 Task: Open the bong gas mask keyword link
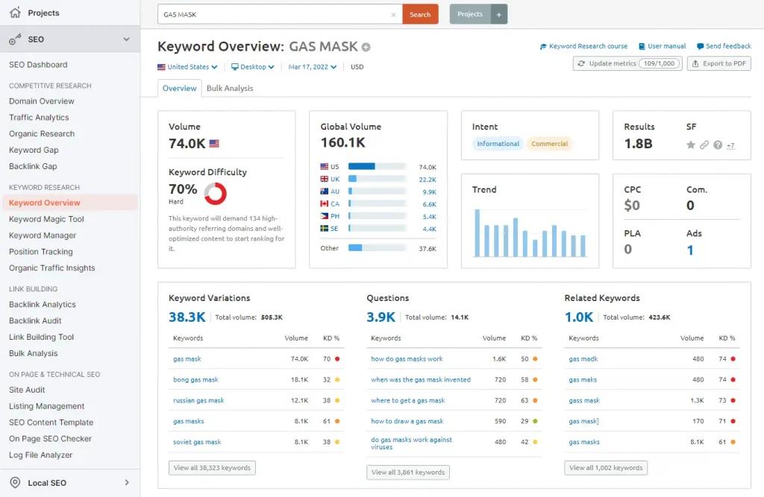coord(195,380)
